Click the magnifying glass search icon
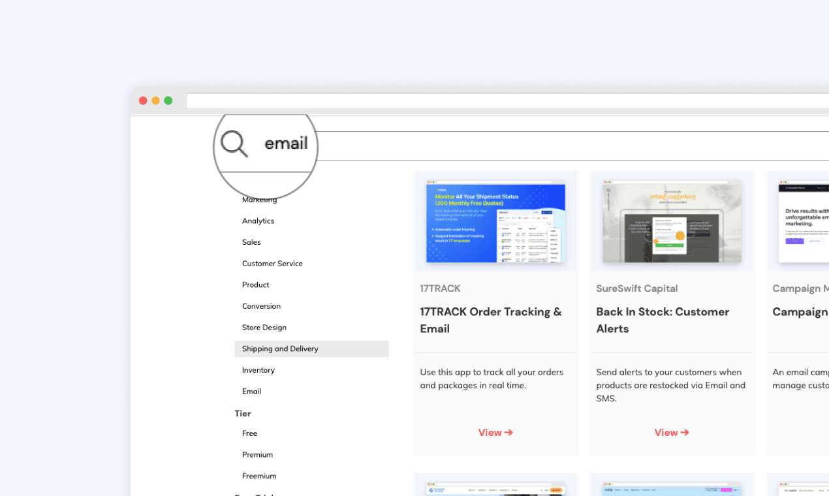Screen dimensions: 829x496 pyautogui.click(x=234, y=144)
